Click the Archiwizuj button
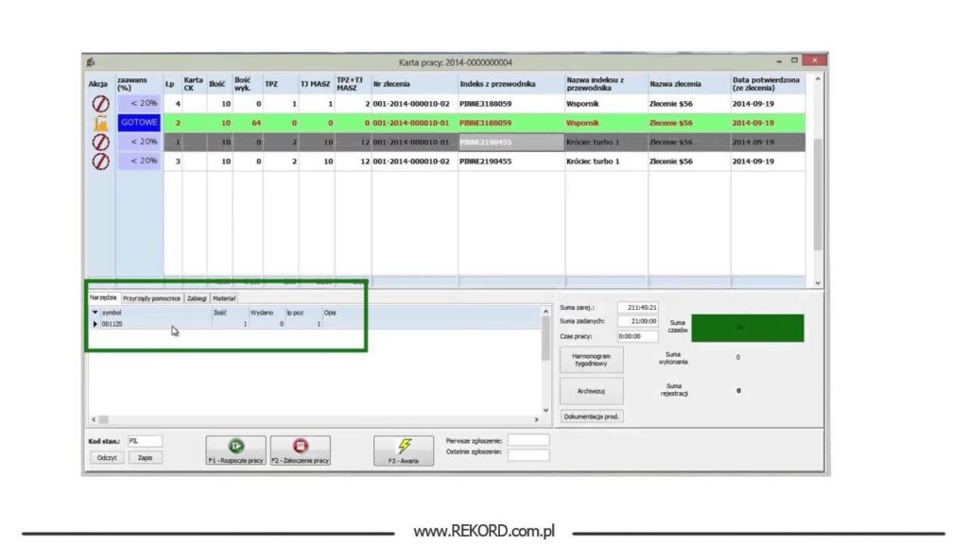 point(592,390)
